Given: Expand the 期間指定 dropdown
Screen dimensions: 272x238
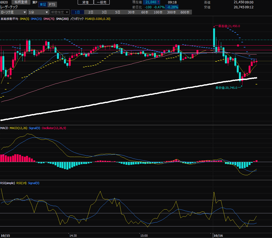Looking at the screenshot, I should coord(60,12).
